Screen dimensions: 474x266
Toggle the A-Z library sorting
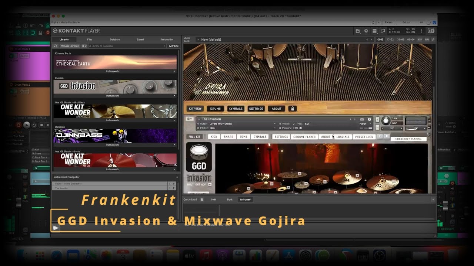click(x=84, y=46)
